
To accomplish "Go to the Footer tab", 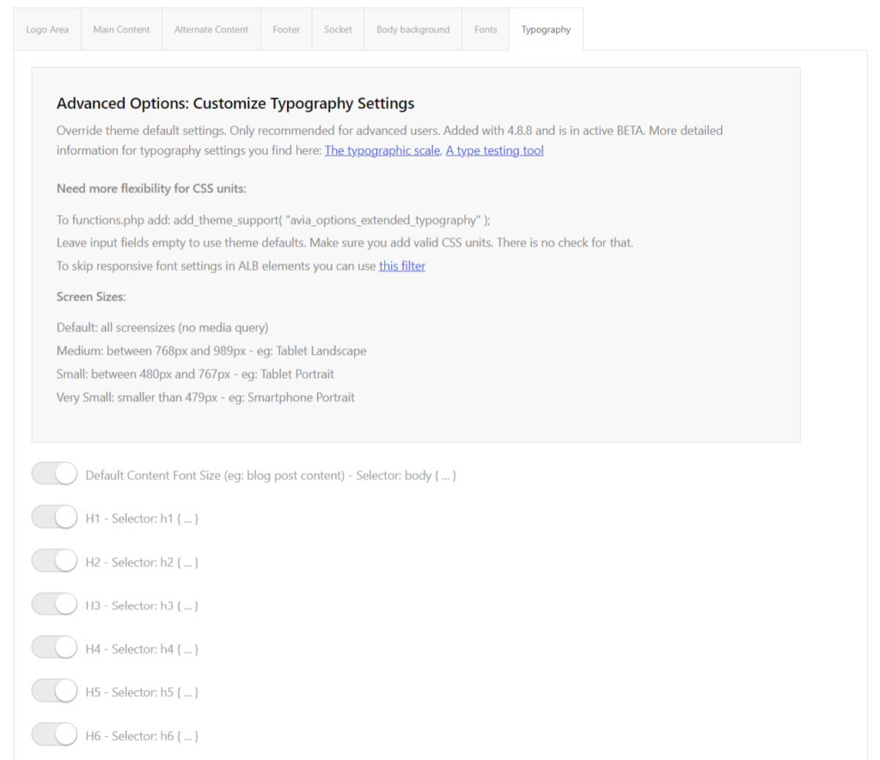I will (286, 29).
